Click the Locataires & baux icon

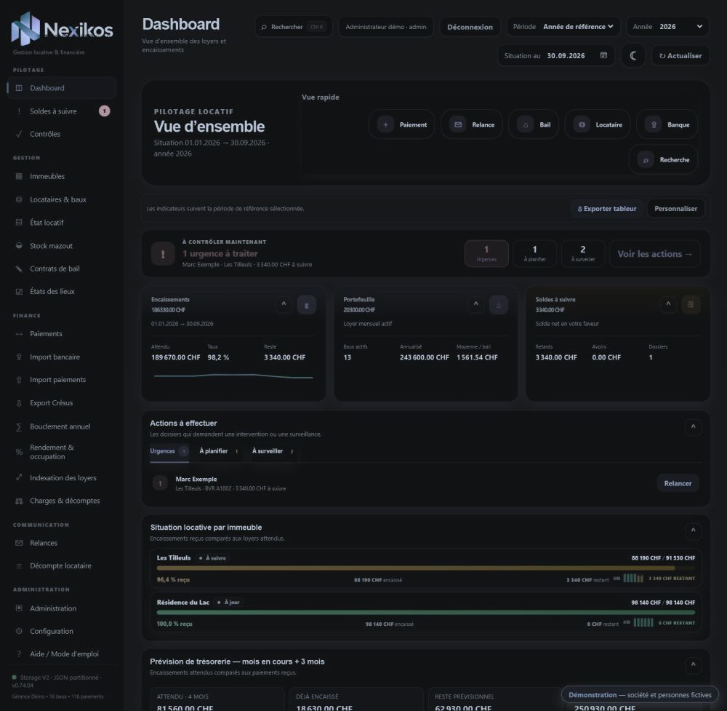coord(19,199)
